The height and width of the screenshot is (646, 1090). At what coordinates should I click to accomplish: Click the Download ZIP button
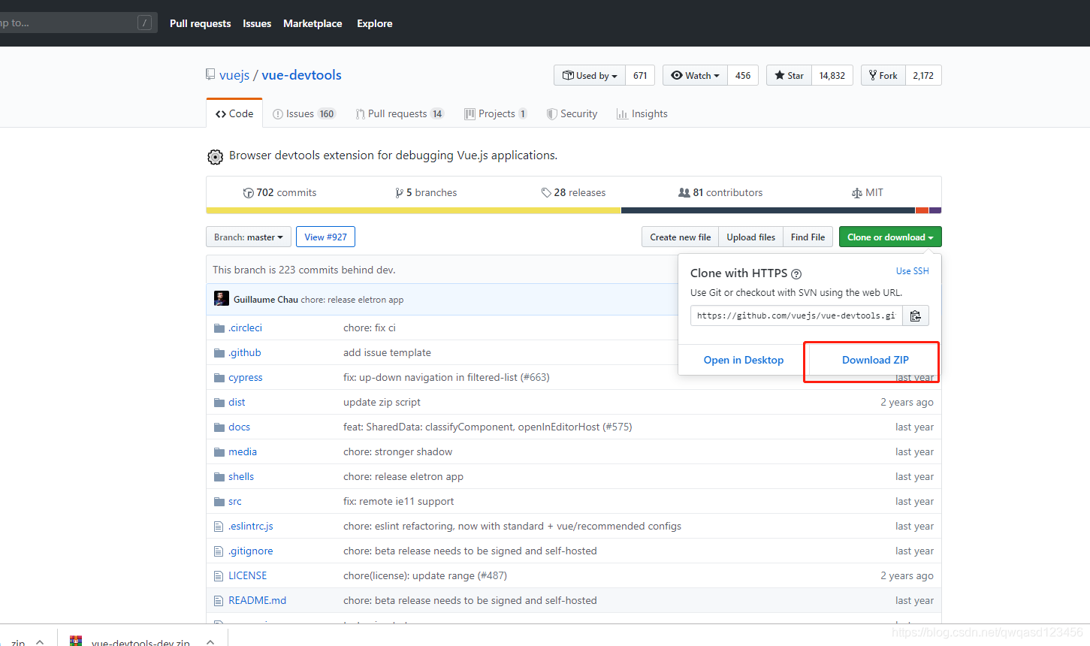875,360
